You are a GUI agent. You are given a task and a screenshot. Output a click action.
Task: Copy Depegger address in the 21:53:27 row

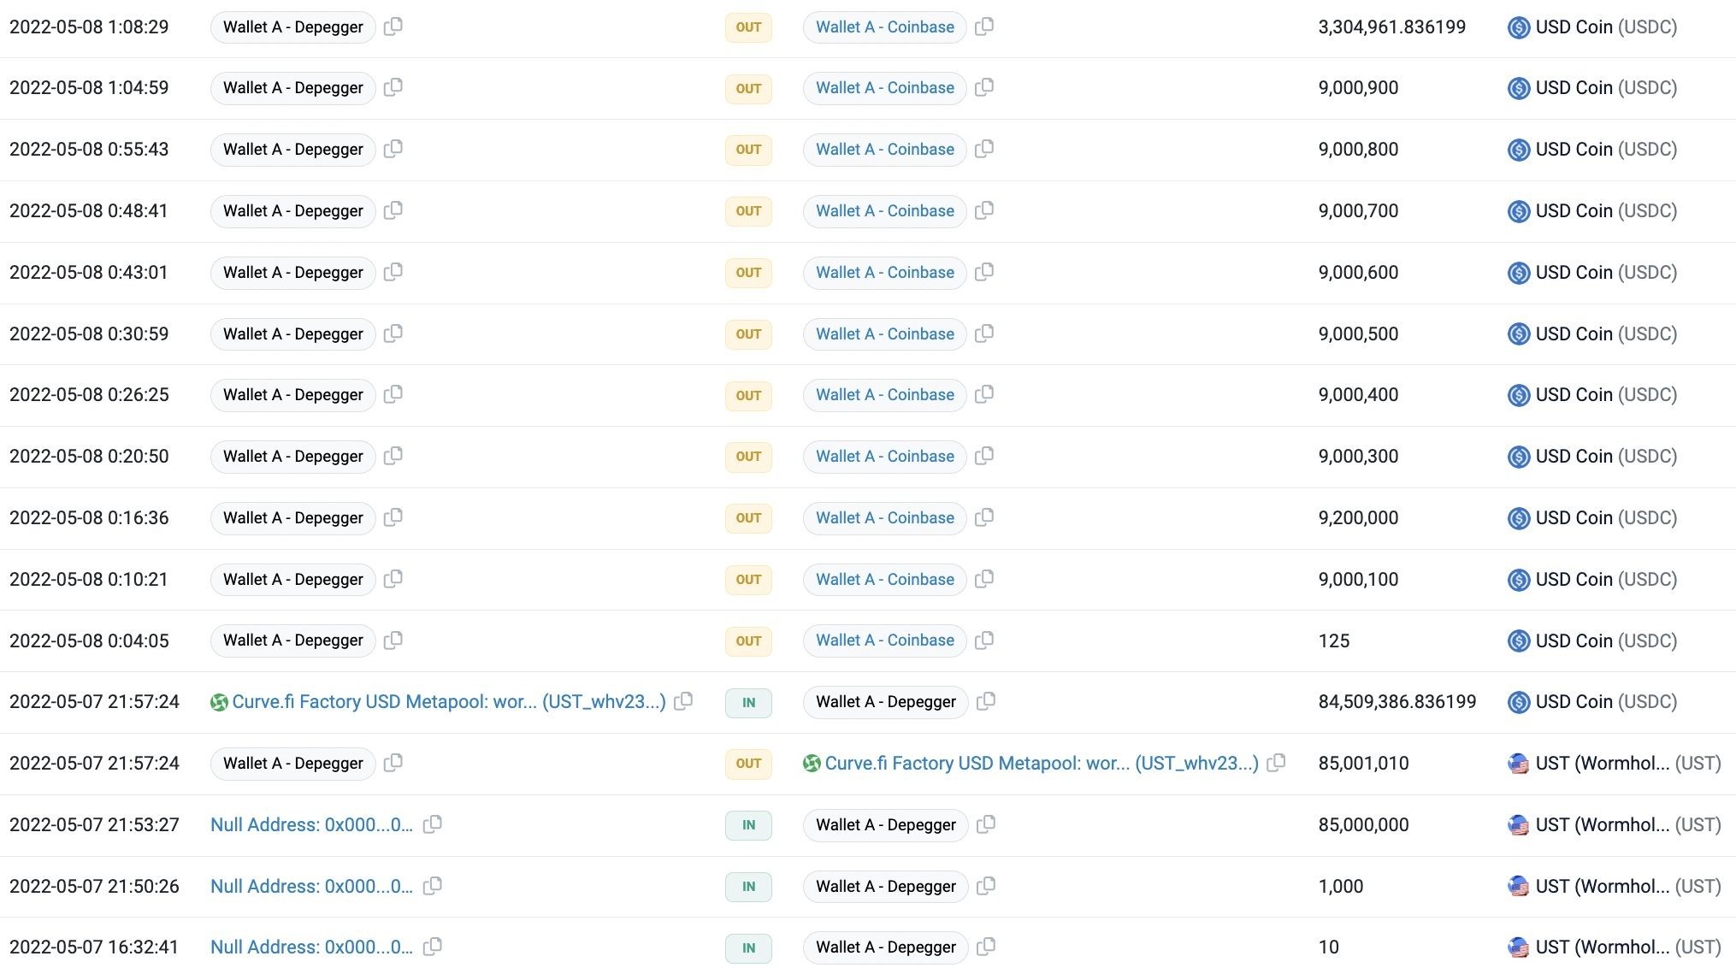pyautogui.click(x=986, y=824)
